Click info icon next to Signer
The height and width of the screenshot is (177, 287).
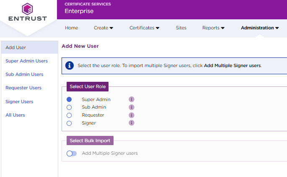coord(132,123)
